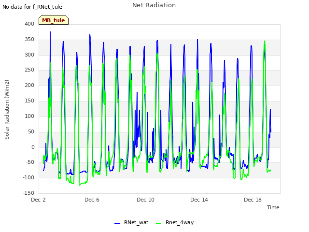Image resolution: width=309 pixels, height=232 pixels.
Task: Click the 200 y-axis tick label
Action: (29, 85)
